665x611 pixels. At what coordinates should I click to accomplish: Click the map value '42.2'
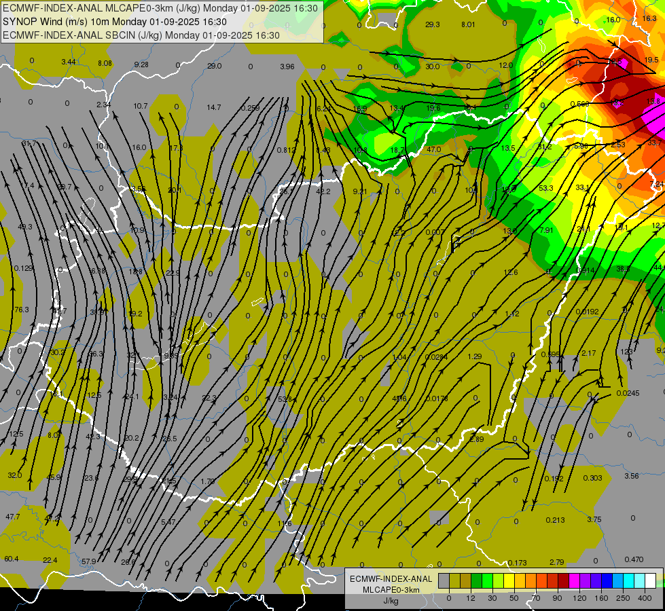pos(323,191)
